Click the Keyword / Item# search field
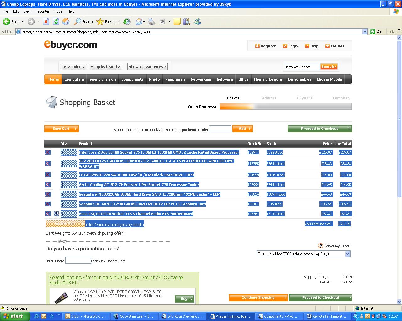The height and width of the screenshot is (321, 402). 302,67
